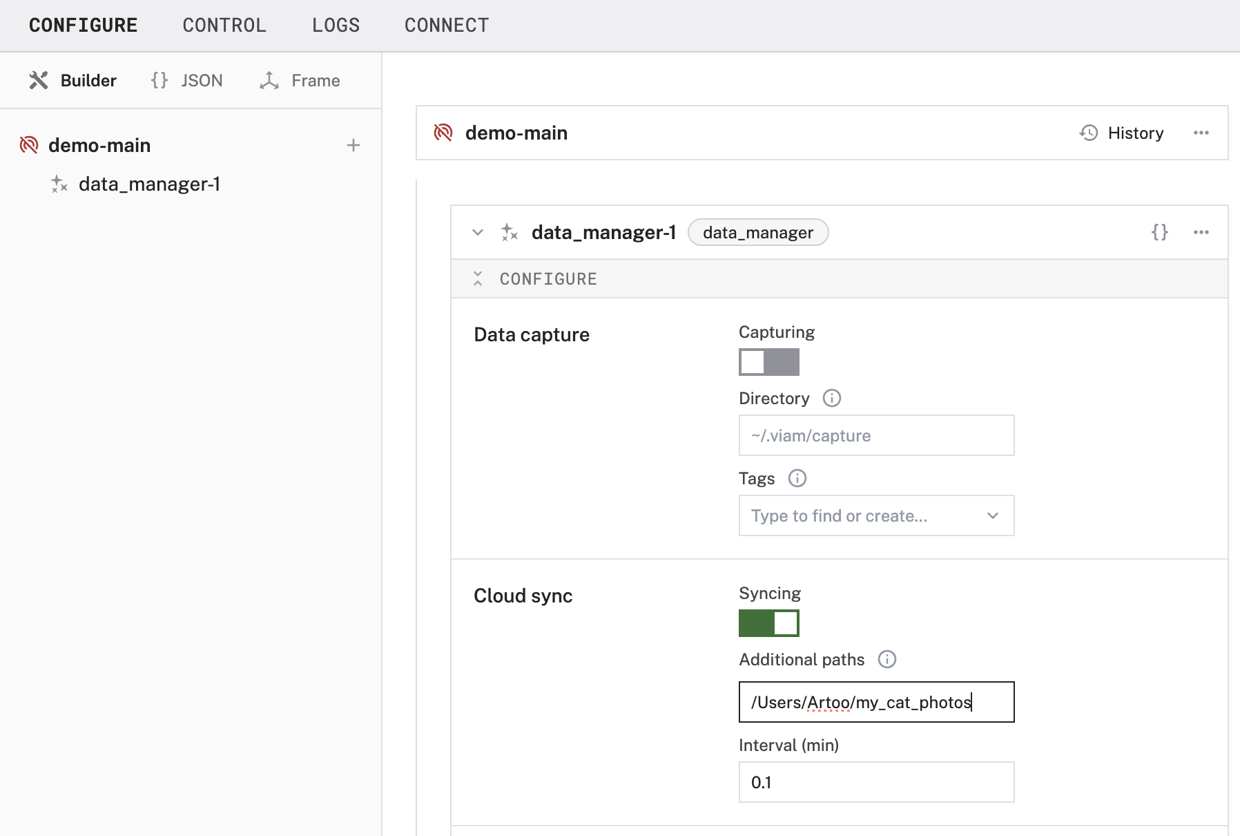Click the History clock icon
Screen dimensions: 1240x836
pos(1089,133)
